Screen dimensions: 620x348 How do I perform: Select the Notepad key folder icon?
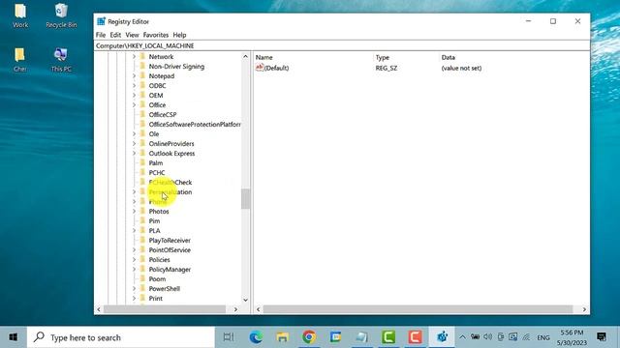tap(142, 75)
